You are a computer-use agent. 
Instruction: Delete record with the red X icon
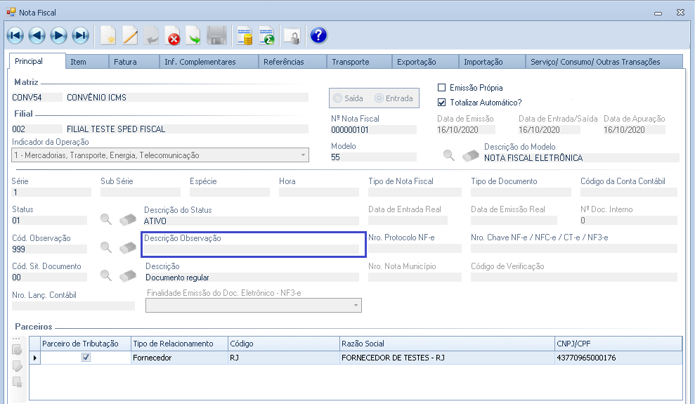[173, 35]
